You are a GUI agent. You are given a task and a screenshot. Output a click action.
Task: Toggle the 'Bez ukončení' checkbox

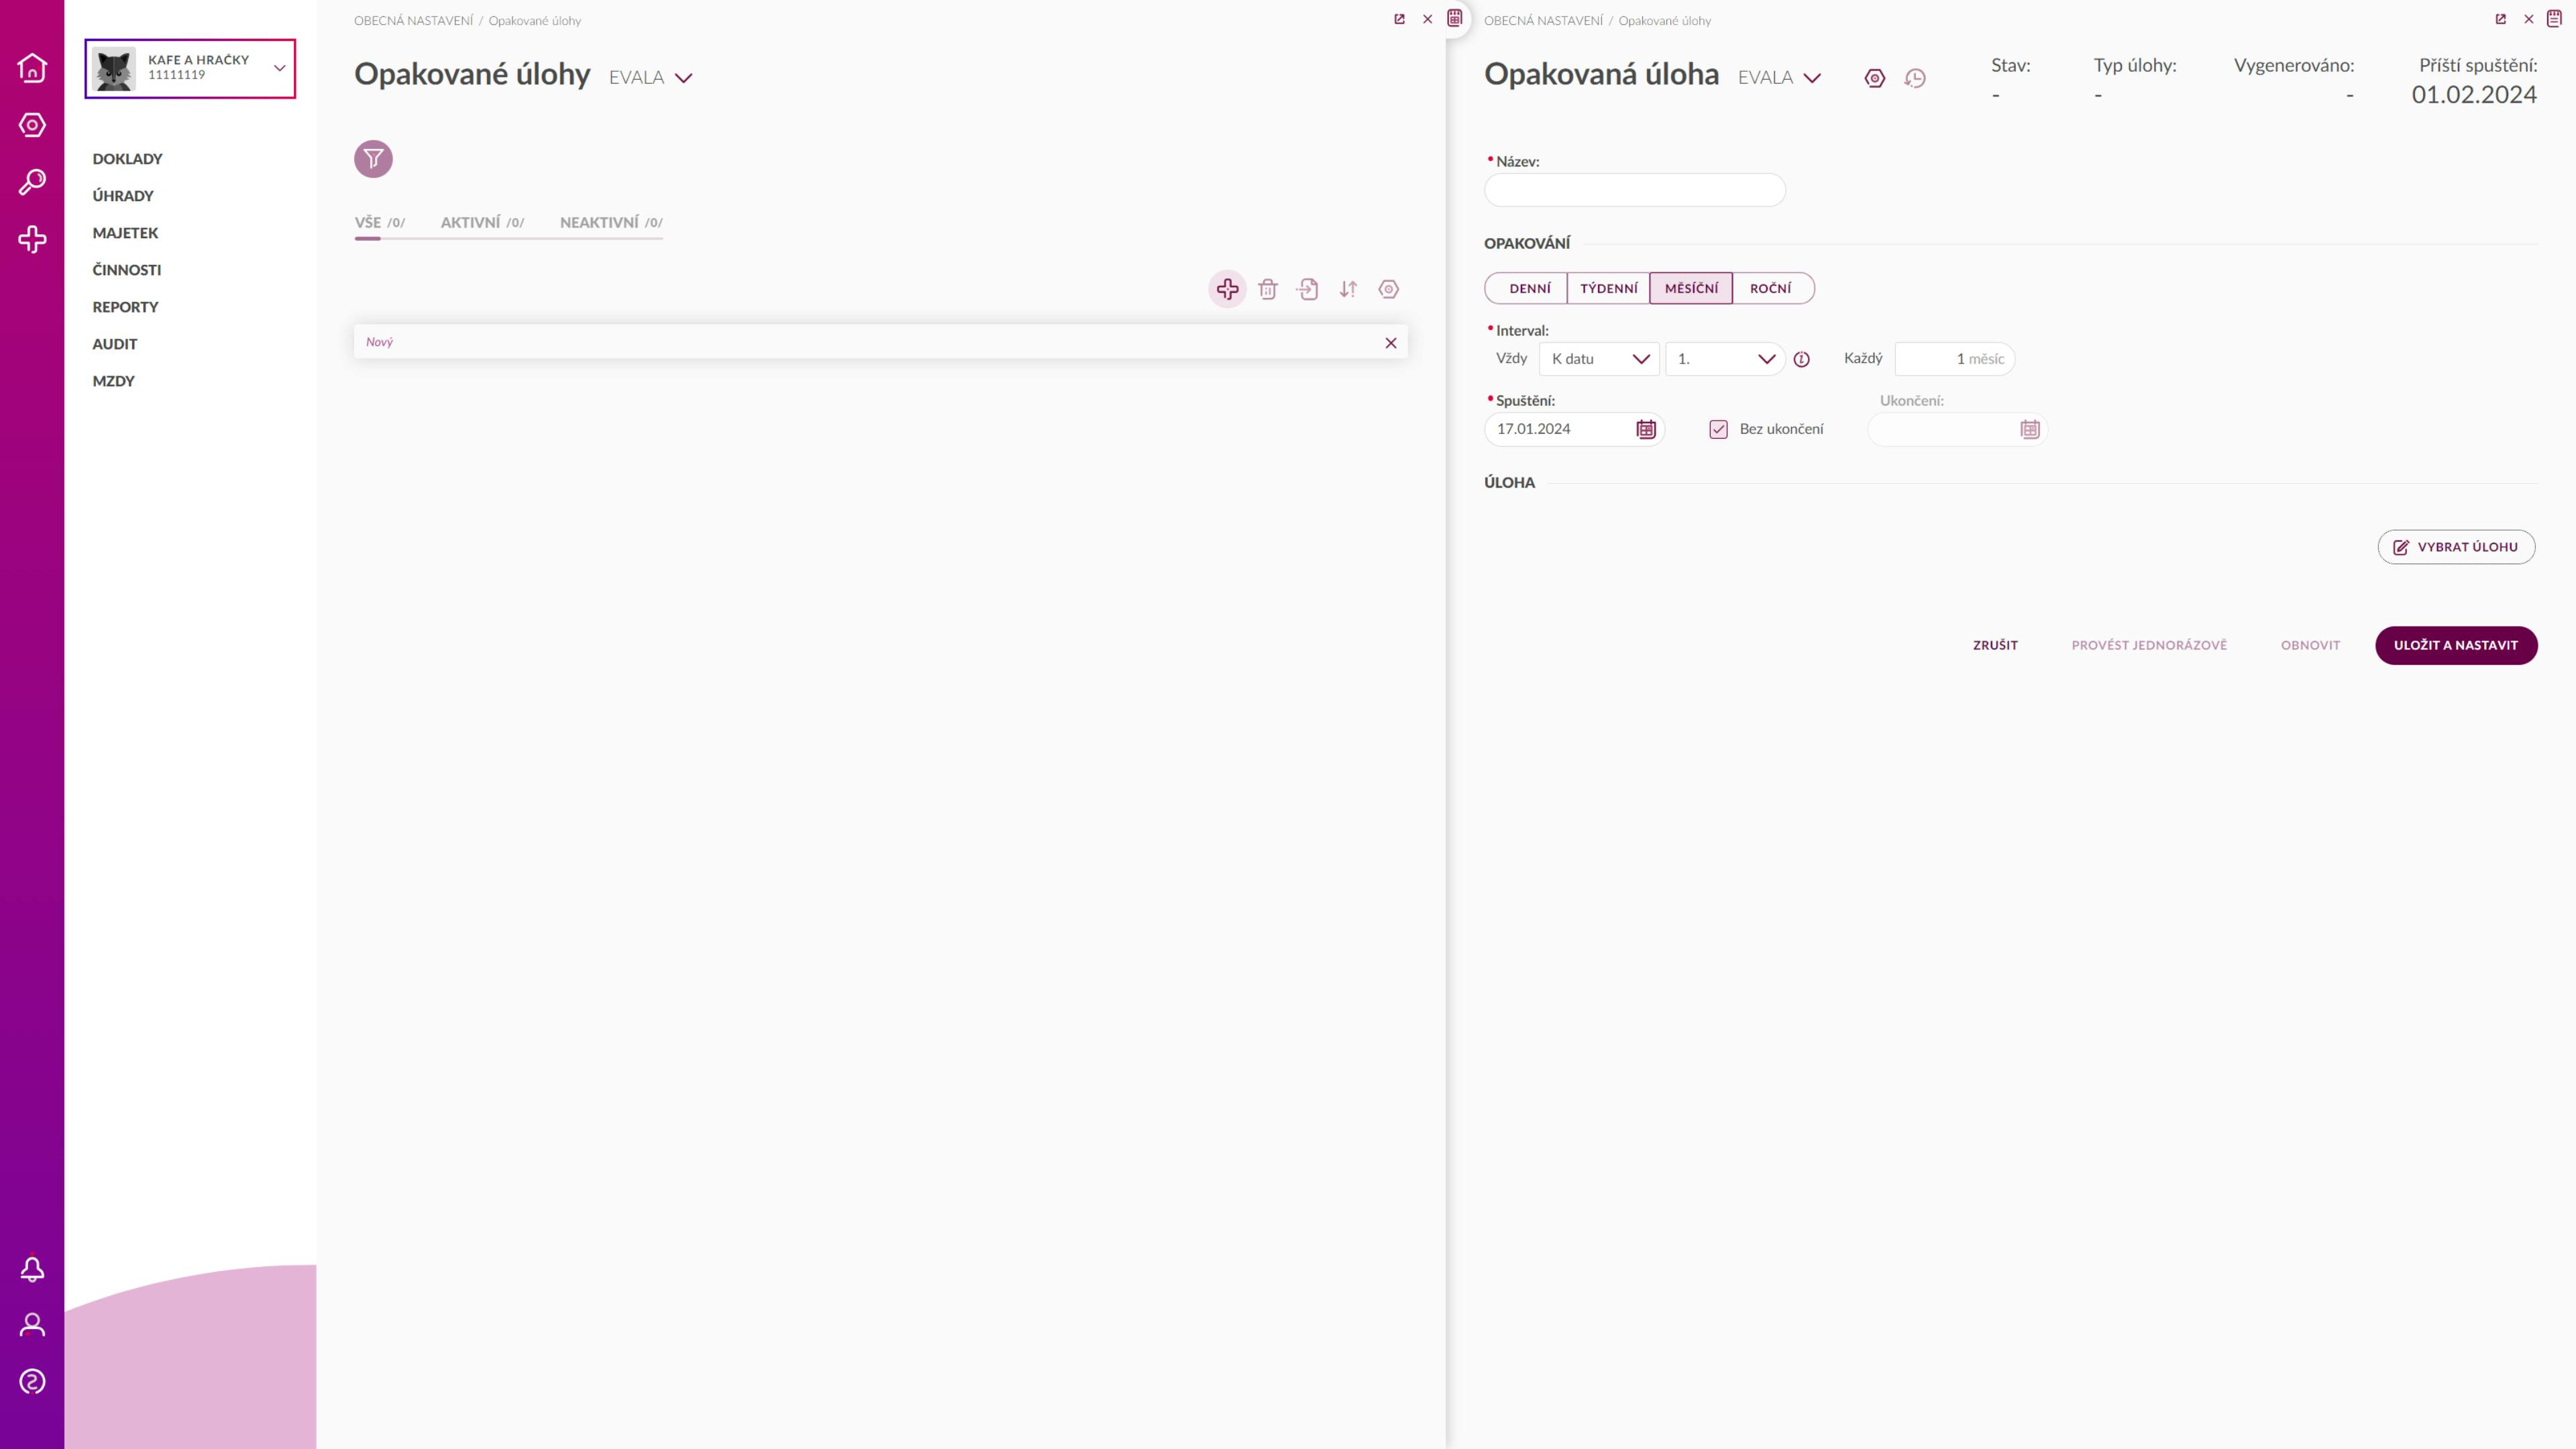[x=1719, y=429]
